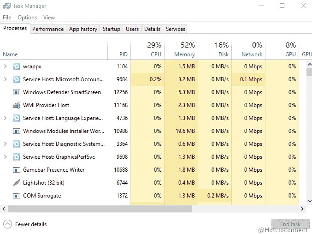Click the wsappx gear icon
Image resolution: width=312 pixels, height=234 pixels.
(x=16, y=66)
